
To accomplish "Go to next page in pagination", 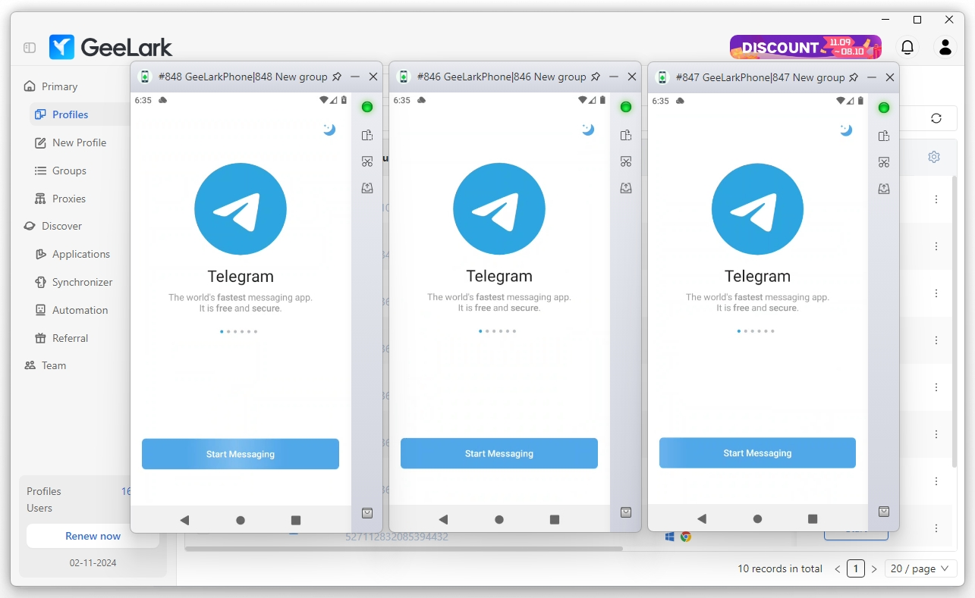I will coord(874,568).
